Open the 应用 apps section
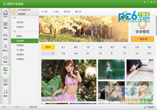Viewport: 157px width, 110px height. click(5, 25)
